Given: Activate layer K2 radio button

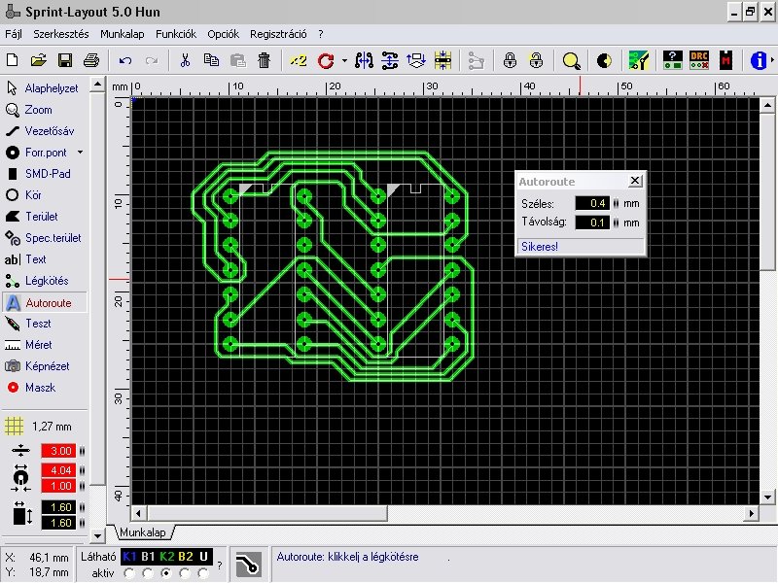Looking at the screenshot, I should click(166, 573).
